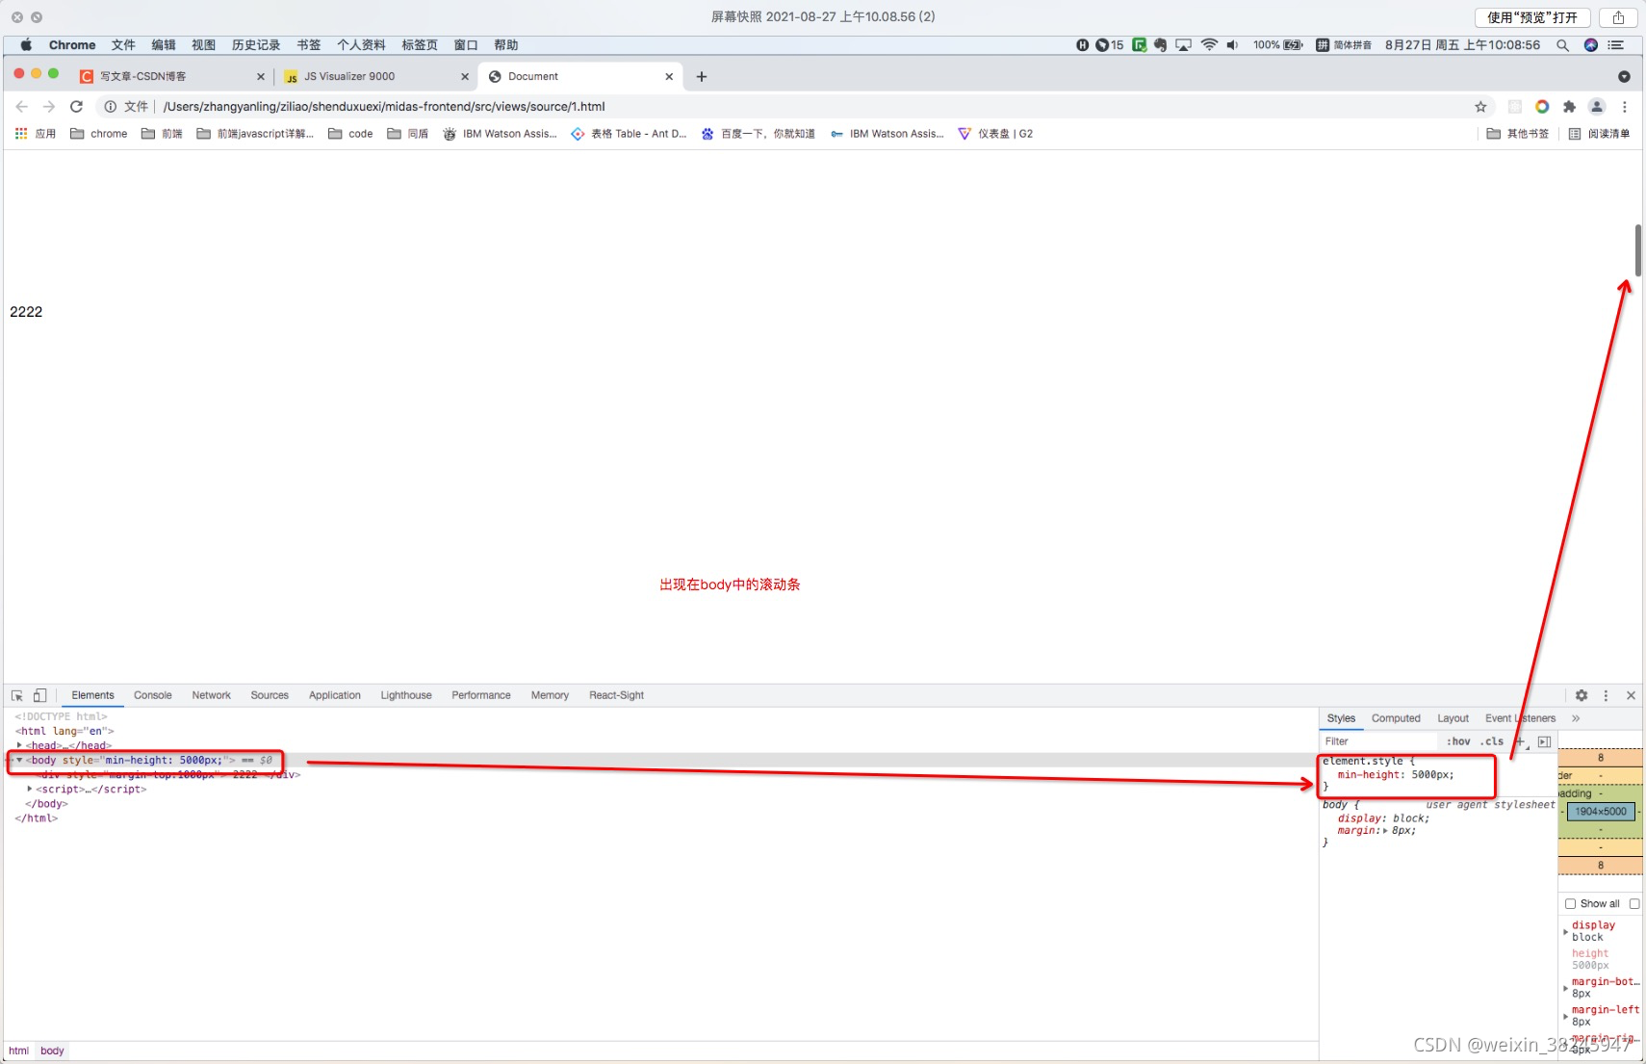Switch to the Computed styles tab
This screenshot has width=1646, height=1064.
pos(1396,718)
